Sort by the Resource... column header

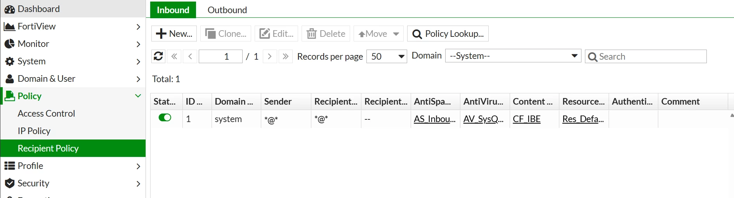tap(584, 102)
